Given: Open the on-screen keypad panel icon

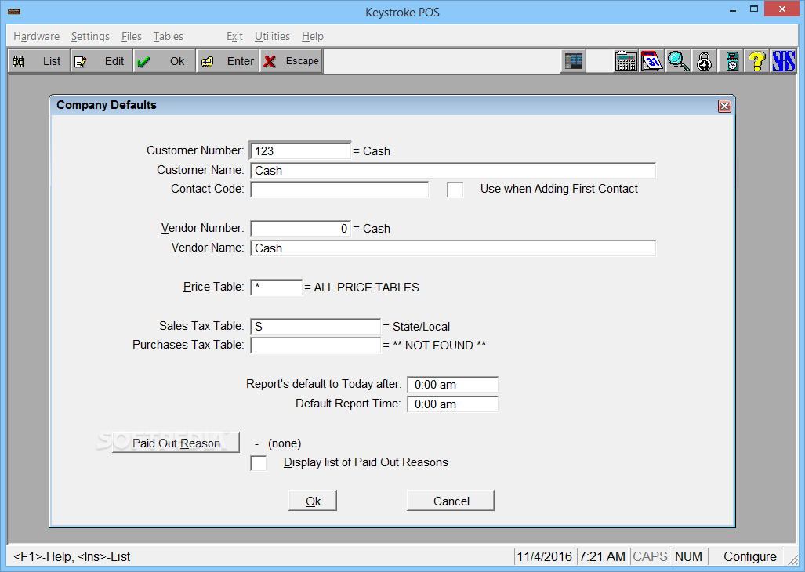Looking at the screenshot, I should click(574, 61).
